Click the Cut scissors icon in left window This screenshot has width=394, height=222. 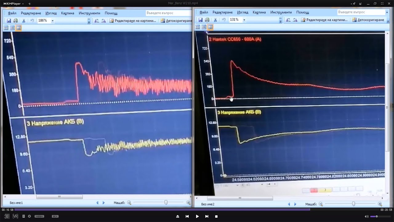tap(24, 21)
